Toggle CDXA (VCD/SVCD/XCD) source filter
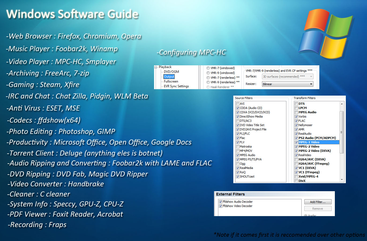 238,112
